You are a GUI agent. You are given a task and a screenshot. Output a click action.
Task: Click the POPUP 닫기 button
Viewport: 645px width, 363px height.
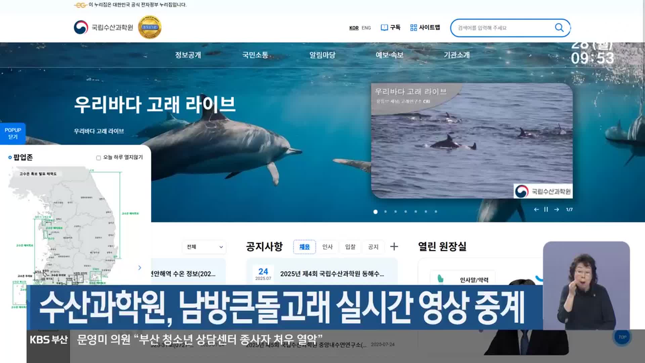click(x=13, y=133)
